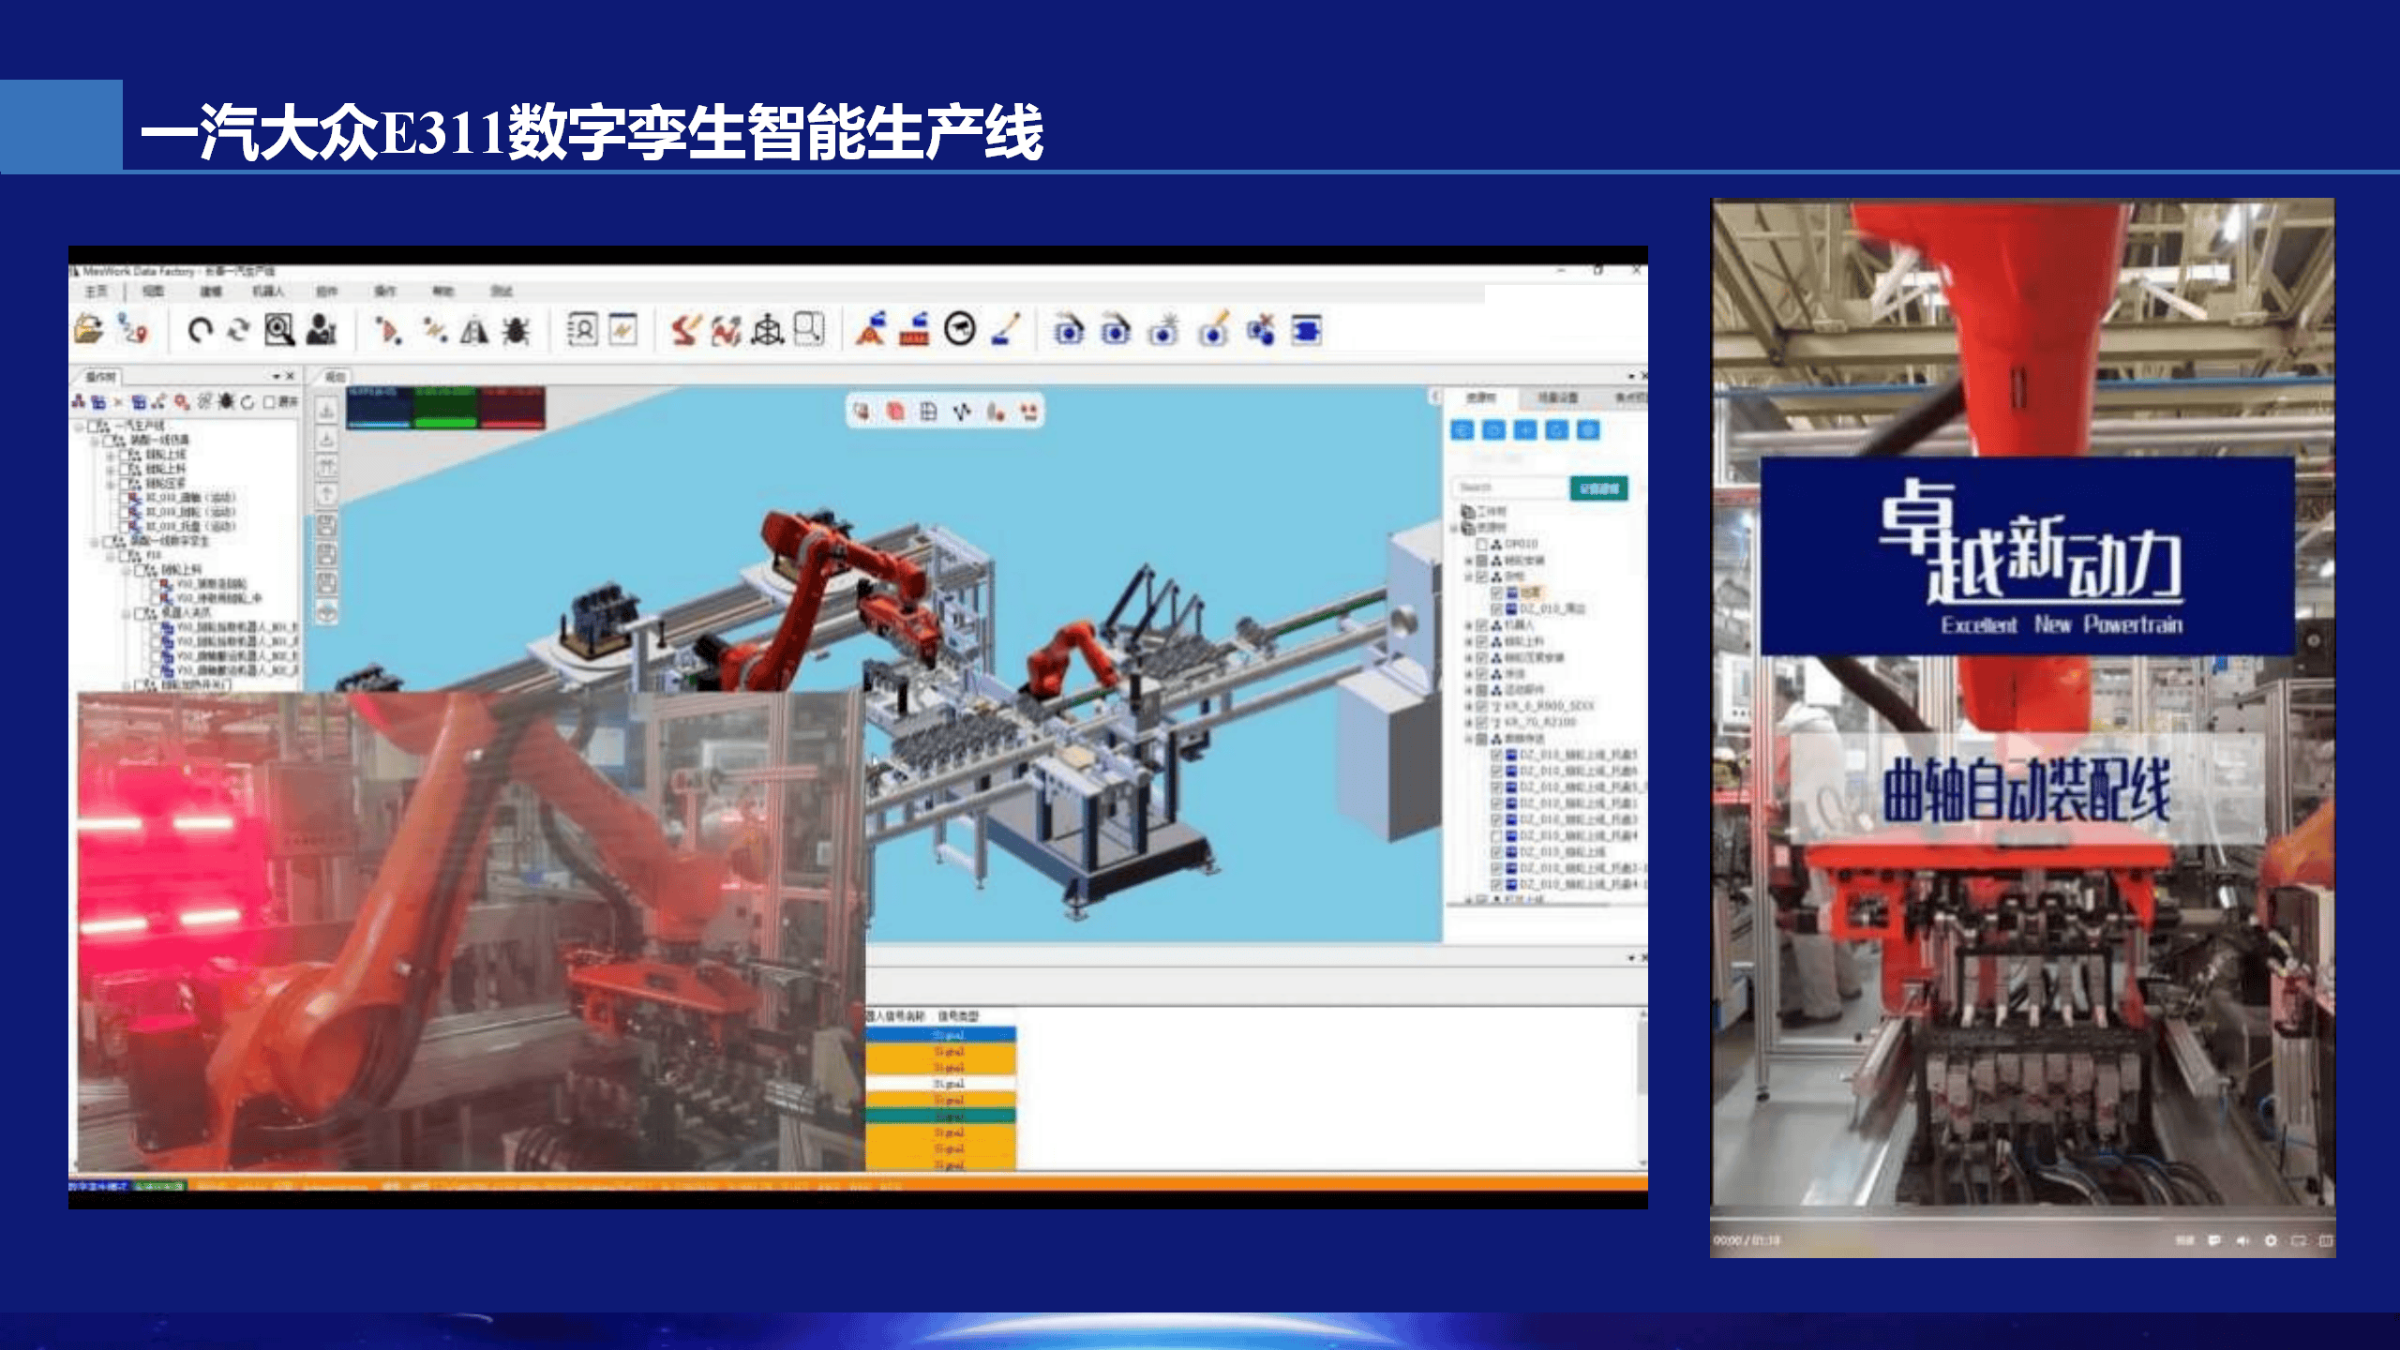
Task: Click the teal button beside the search box
Action: [1599, 488]
